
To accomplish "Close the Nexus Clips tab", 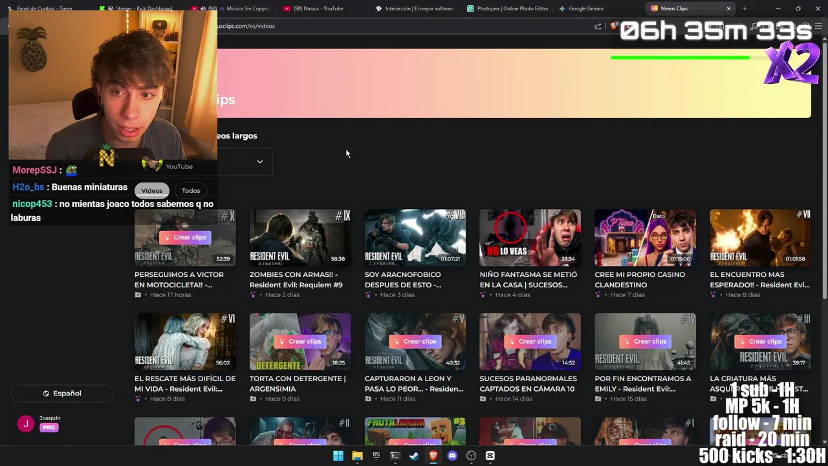I will point(729,8).
